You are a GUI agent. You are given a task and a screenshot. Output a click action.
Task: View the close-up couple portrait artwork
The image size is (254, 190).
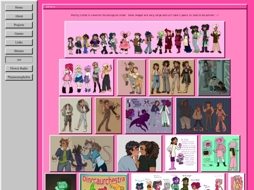coord(140,153)
